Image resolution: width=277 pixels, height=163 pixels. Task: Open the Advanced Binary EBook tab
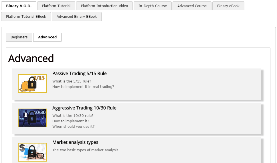(x=77, y=17)
